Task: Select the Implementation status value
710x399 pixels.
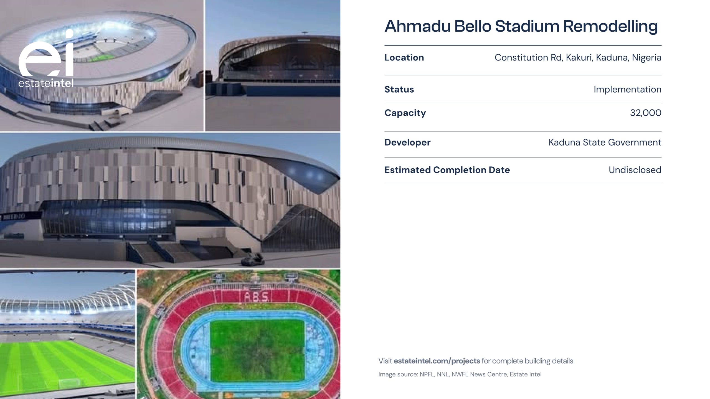Action: click(x=627, y=89)
